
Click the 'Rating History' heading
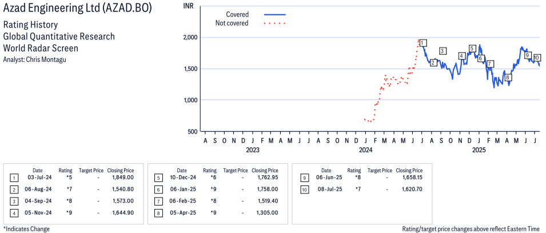tap(30, 25)
